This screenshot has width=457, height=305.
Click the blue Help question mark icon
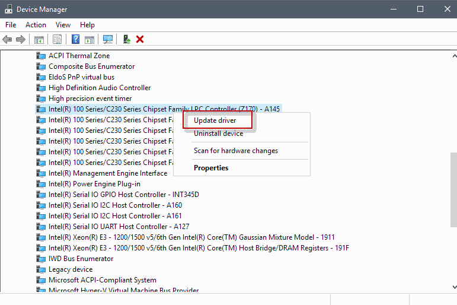pyautogui.click(x=75, y=39)
